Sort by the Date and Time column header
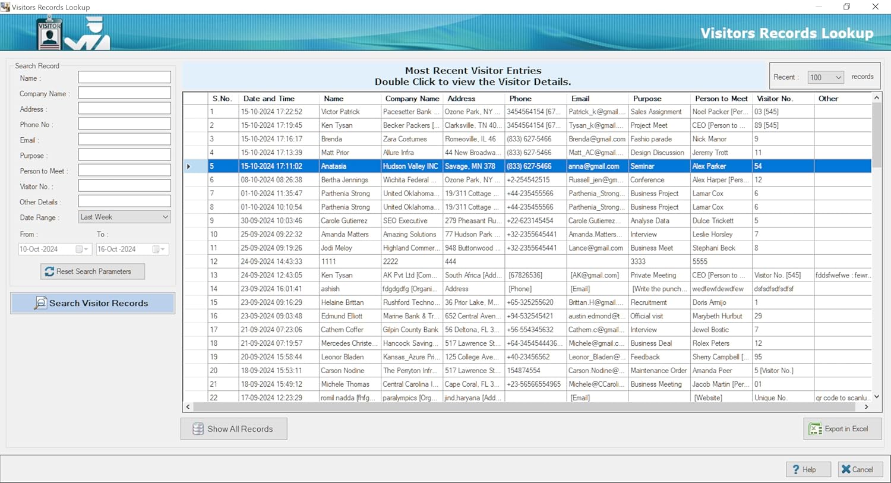 [268, 99]
